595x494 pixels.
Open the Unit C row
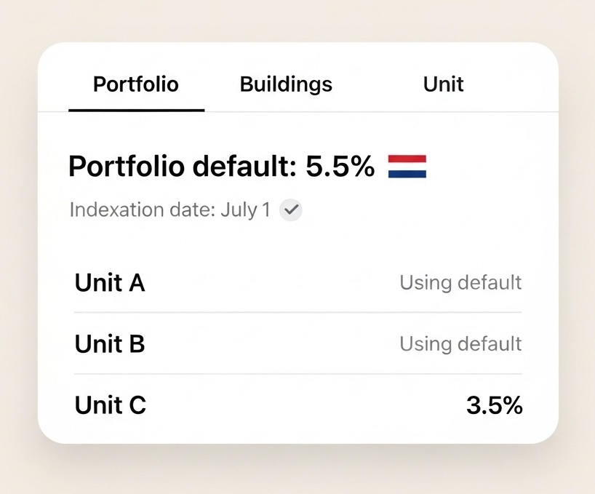tap(111, 405)
